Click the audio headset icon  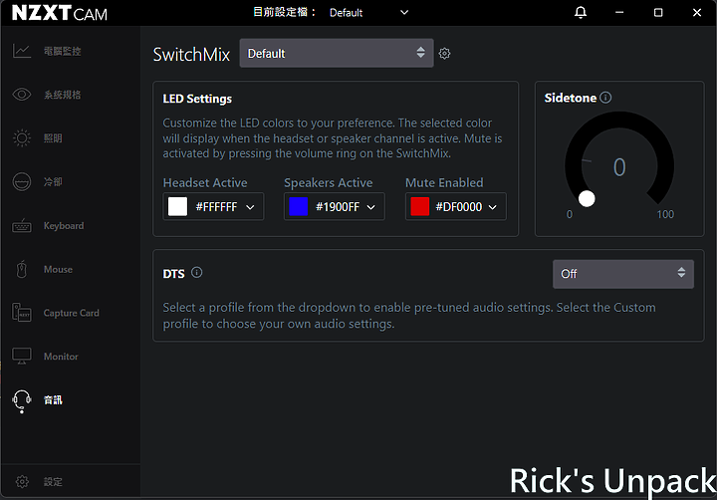pos(22,400)
